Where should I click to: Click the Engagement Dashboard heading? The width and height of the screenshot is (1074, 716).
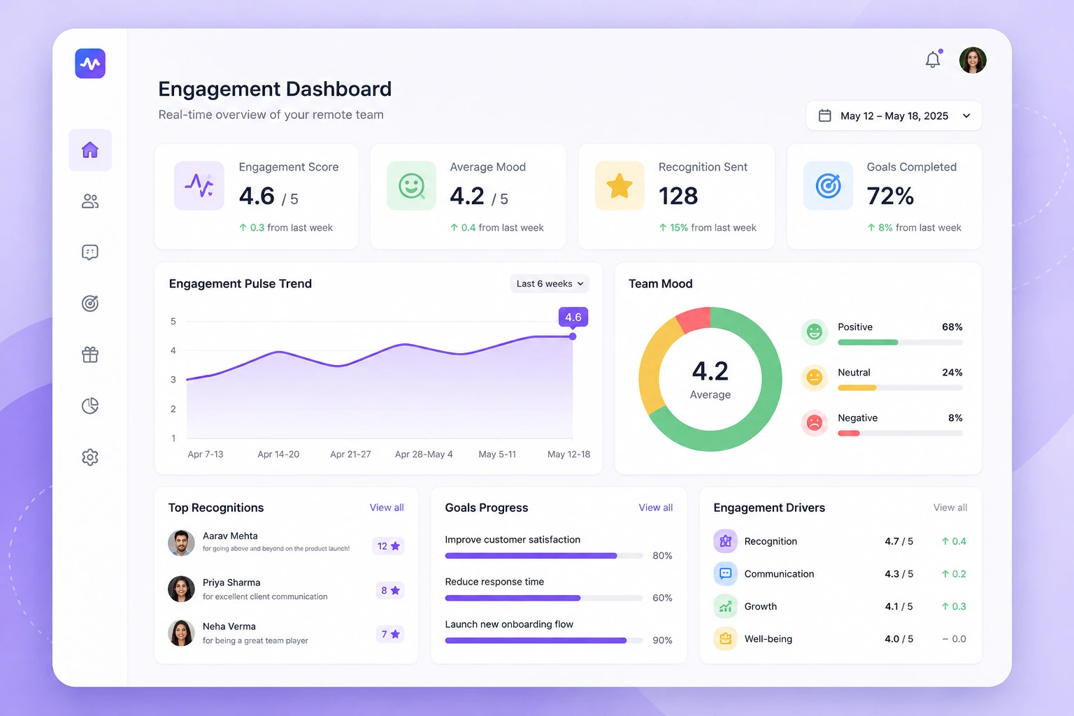[x=275, y=89]
